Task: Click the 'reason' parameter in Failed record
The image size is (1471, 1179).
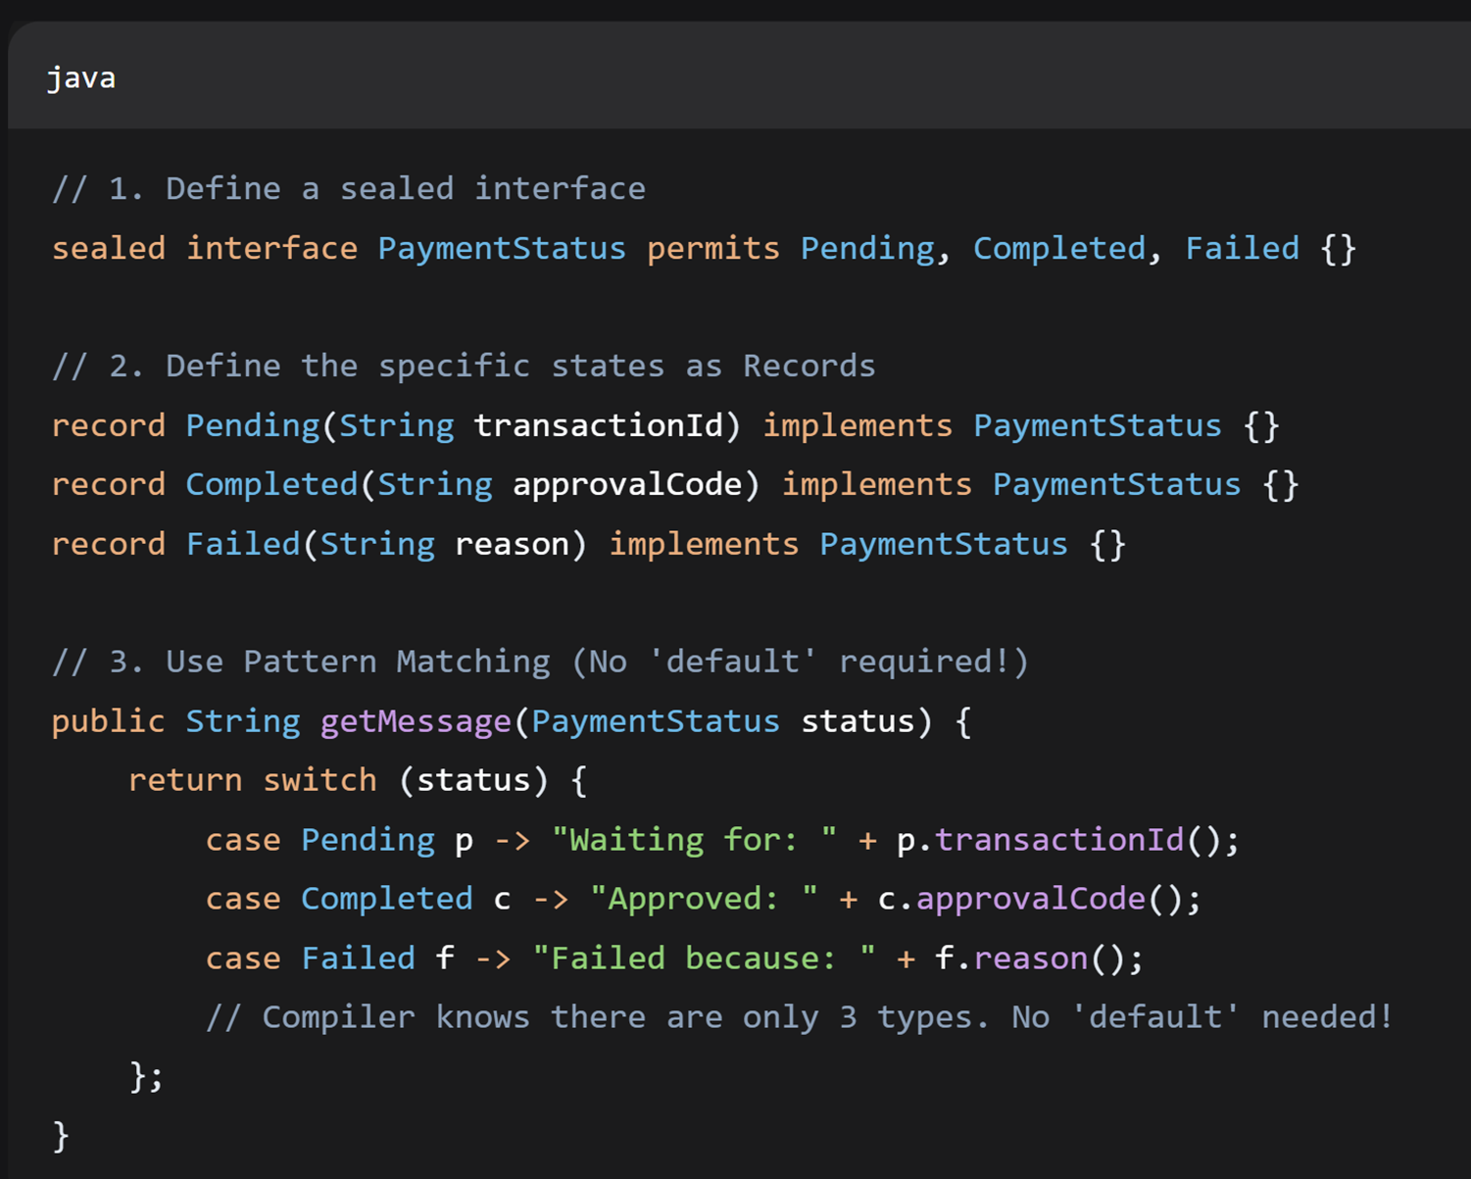Action: pos(513,544)
